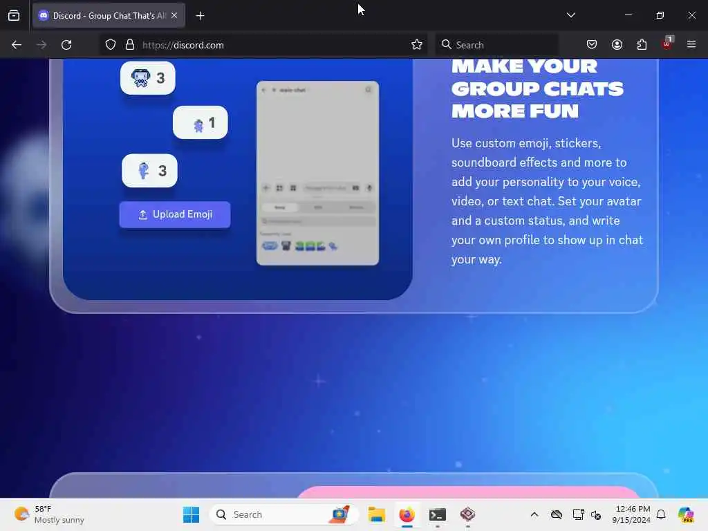This screenshot has width=708, height=531.
Task: Click the blue seahorse emoji reaction 3
Action: (149, 171)
